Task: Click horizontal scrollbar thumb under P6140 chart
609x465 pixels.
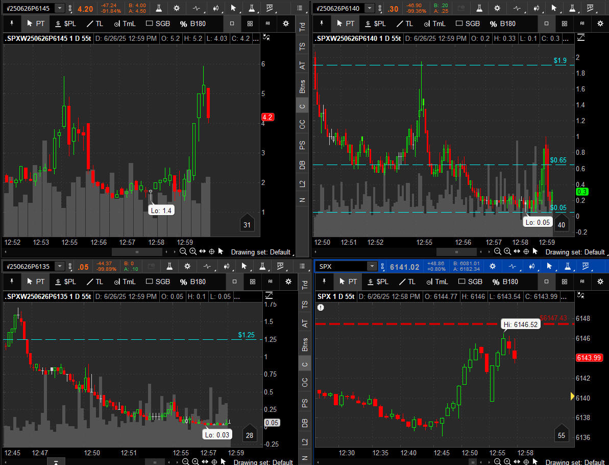Action: [x=457, y=252]
